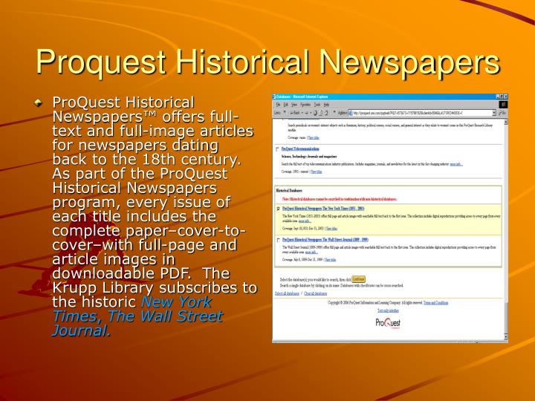Check the Wall Street Journal database checkbox
Image resolution: width=535 pixels, height=401 pixels.
pyautogui.click(x=279, y=240)
